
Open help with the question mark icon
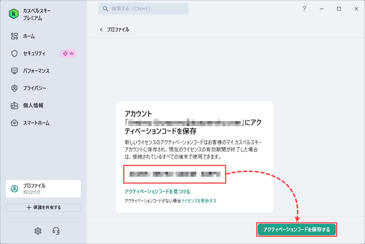[x=304, y=9]
